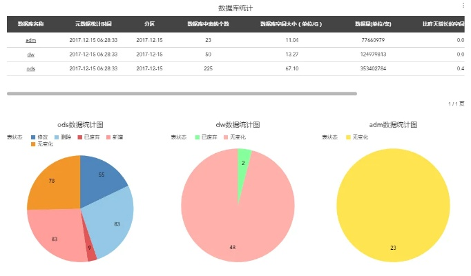471x276 pixels.
Task: Sort by 数据库空间大小 column header
Action: pyautogui.click(x=291, y=23)
